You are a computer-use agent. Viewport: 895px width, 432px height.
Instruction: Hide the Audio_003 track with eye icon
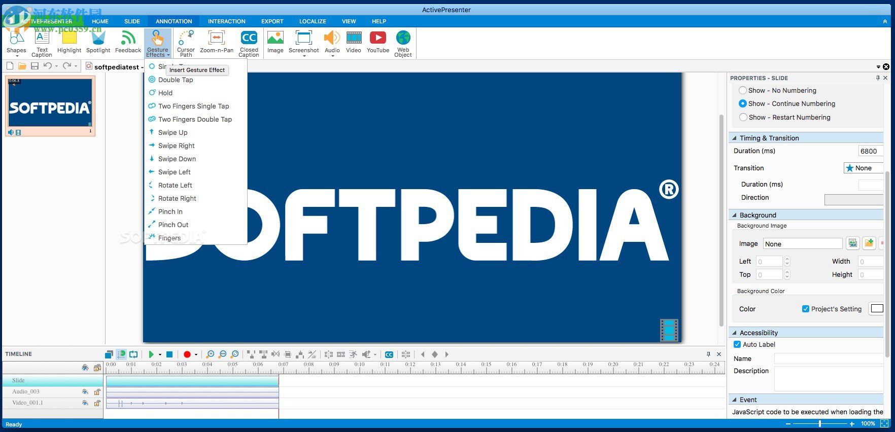(85, 391)
